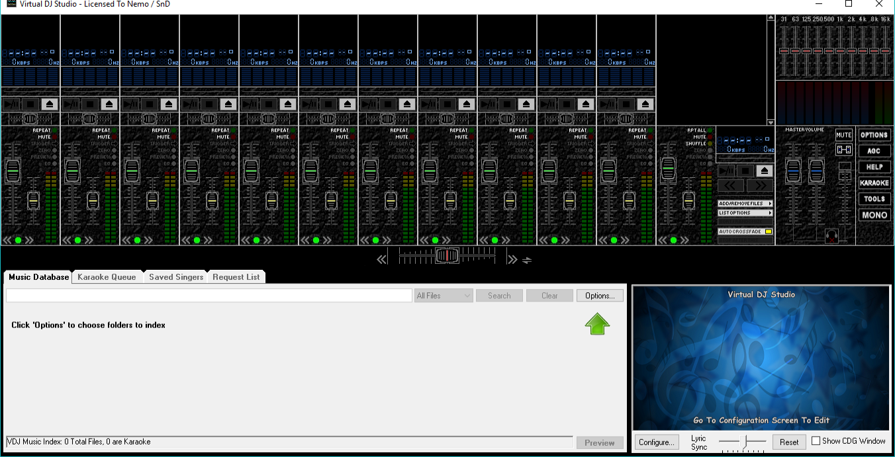Click the swap arrows icon next to the crossfader
895x457 pixels.
click(527, 260)
